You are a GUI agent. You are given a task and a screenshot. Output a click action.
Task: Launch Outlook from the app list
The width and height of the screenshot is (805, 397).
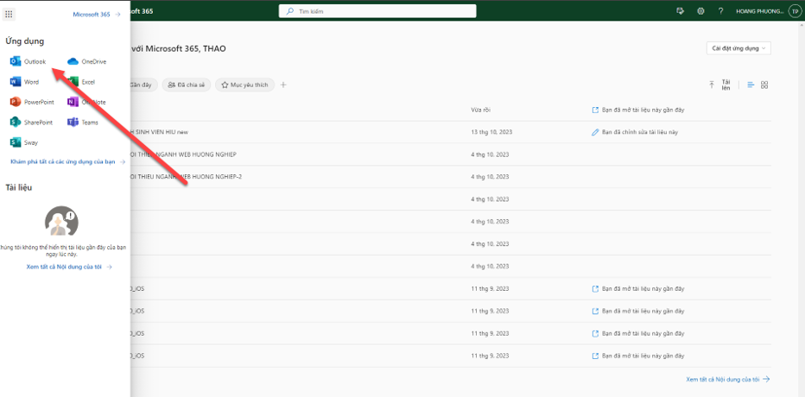click(x=29, y=61)
